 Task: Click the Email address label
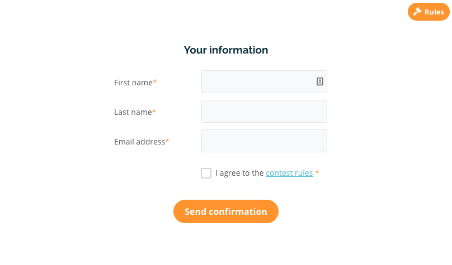pos(139,142)
